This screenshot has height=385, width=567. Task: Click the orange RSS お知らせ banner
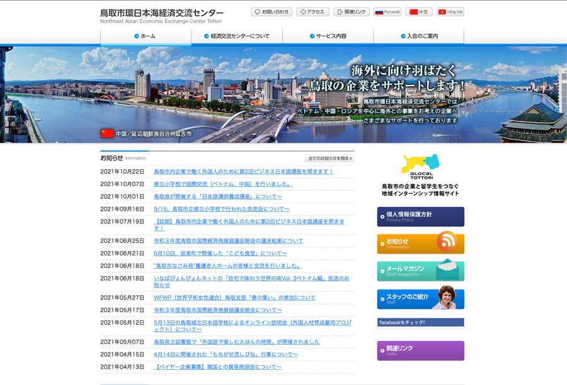(x=420, y=243)
